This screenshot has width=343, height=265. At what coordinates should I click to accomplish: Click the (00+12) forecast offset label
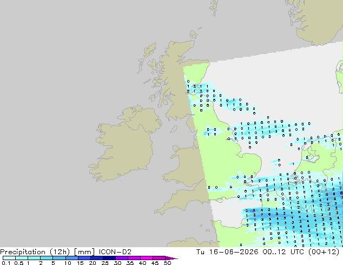tap(324, 252)
